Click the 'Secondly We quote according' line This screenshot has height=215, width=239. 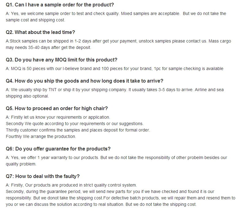coord(75,124)
